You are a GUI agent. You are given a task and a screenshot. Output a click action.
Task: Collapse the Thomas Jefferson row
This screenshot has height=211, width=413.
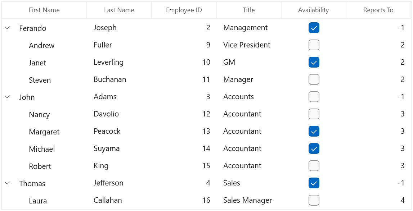coord(7,183)
